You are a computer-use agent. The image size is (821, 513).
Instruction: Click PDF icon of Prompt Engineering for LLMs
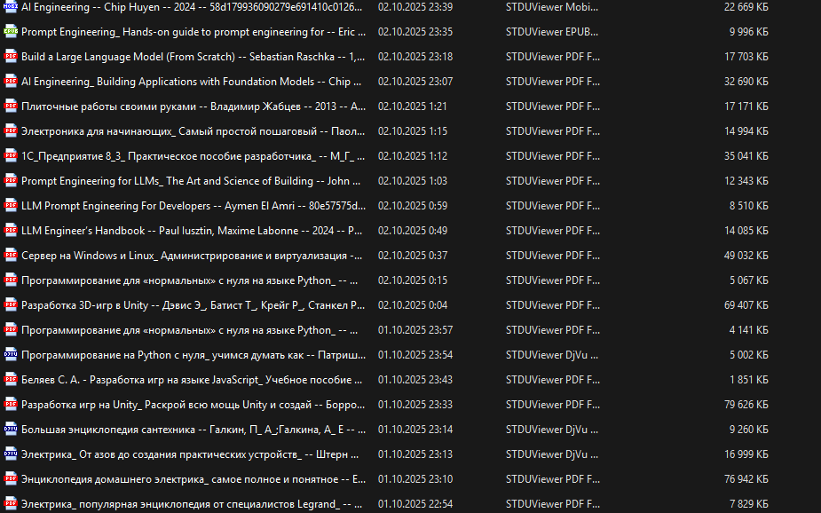tap(11, 180)
